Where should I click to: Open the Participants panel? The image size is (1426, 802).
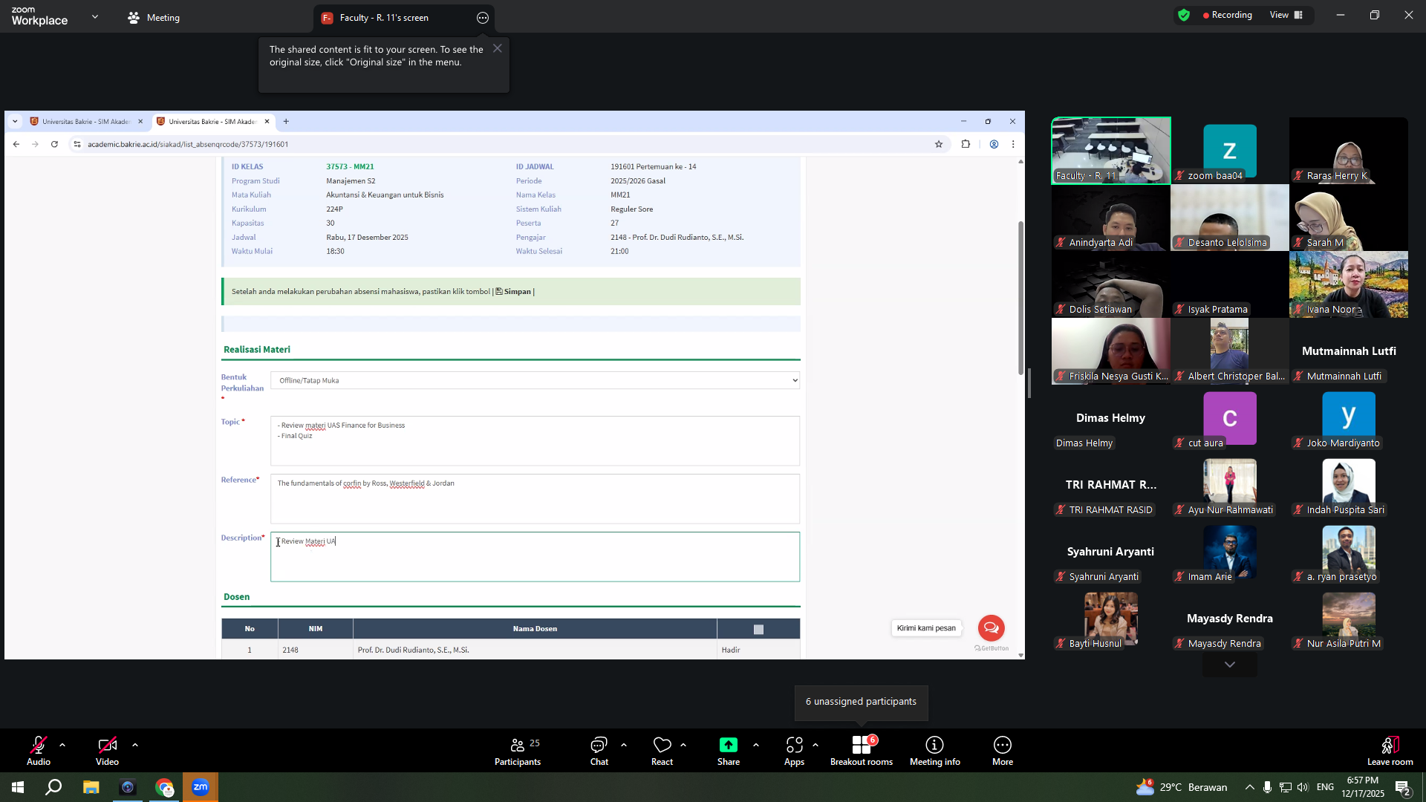(x=518, y=751)
